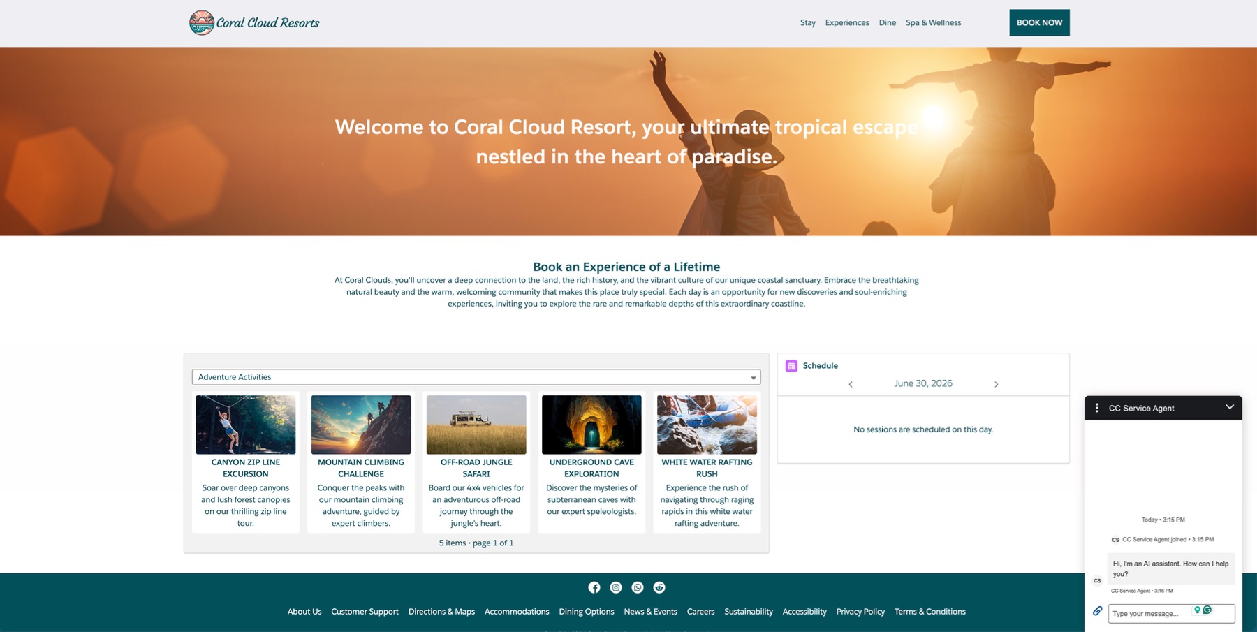Viewport: 1257px width, 632px height.
Task: Go to next day in Schedule
Action: (996, 384)
